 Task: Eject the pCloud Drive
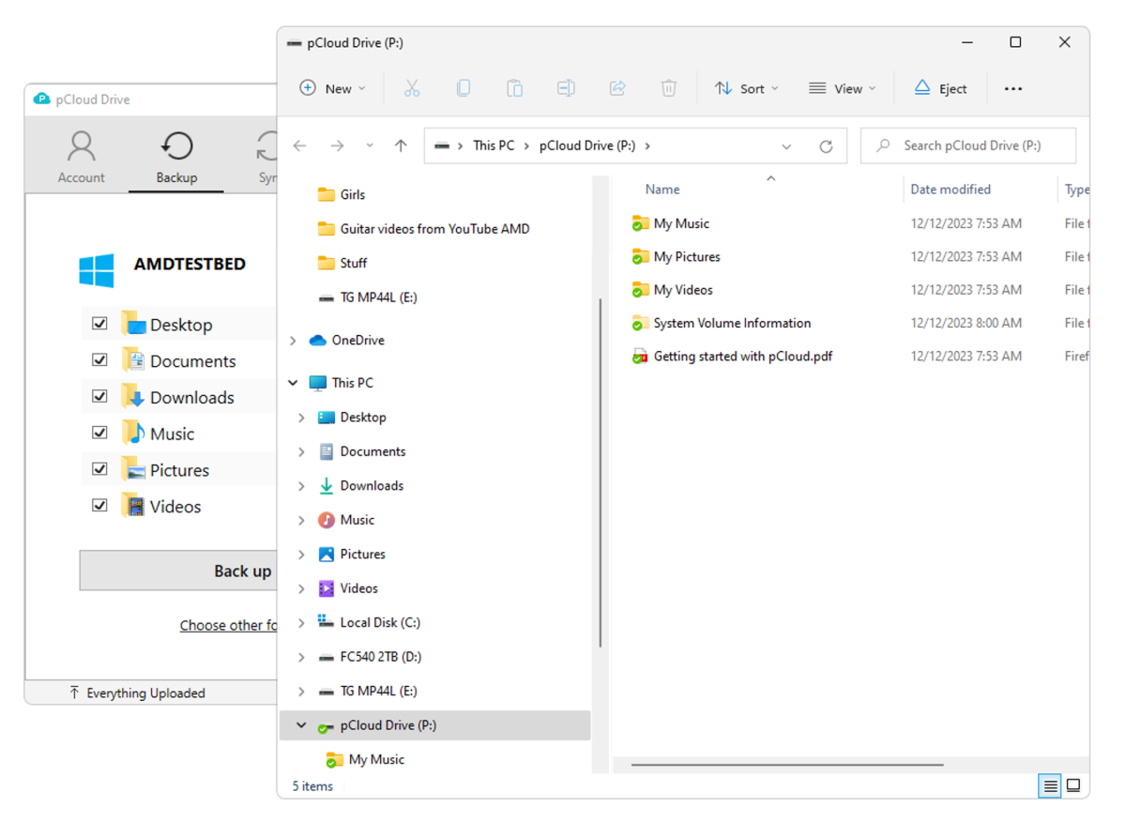940,88
